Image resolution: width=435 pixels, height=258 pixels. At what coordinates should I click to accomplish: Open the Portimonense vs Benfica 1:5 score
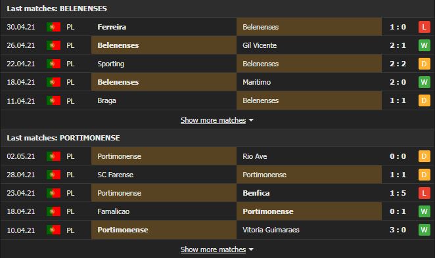point(398,193)
